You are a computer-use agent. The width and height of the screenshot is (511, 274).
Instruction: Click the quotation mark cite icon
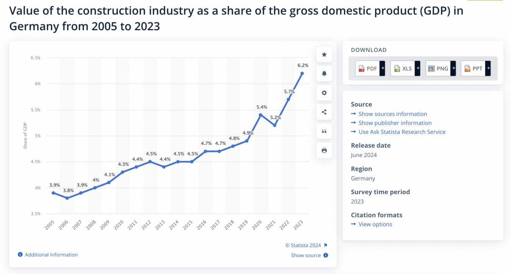click(x=324, y=131)
